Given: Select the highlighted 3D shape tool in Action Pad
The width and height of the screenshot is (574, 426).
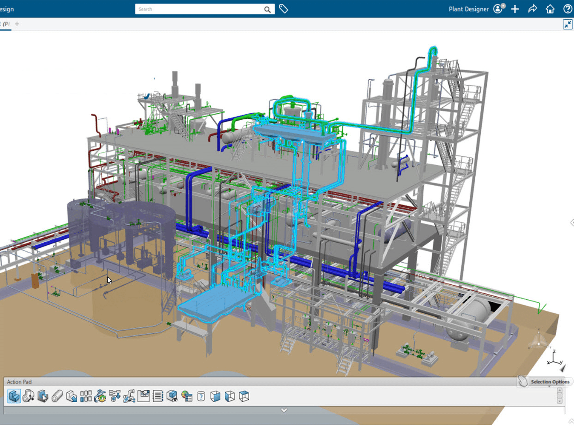Looking at the screenshot, I should coord(15,396).
